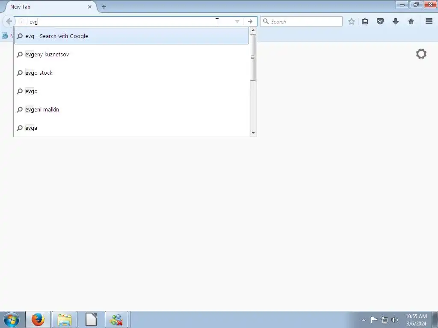This screenshot has height=328, width=438.
Task: Open a new tab with plus button
Action: [x=104, y=7]
